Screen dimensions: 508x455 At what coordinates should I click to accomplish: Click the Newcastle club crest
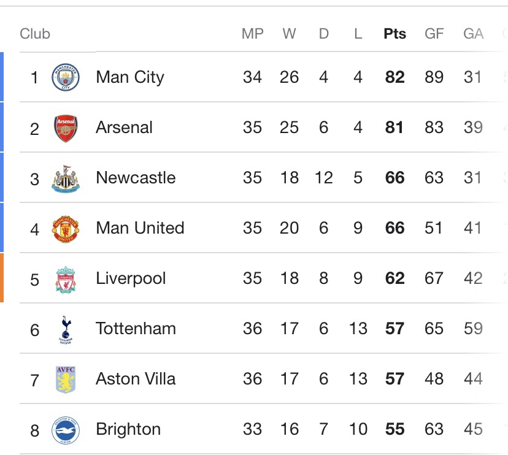pos(66,177)
